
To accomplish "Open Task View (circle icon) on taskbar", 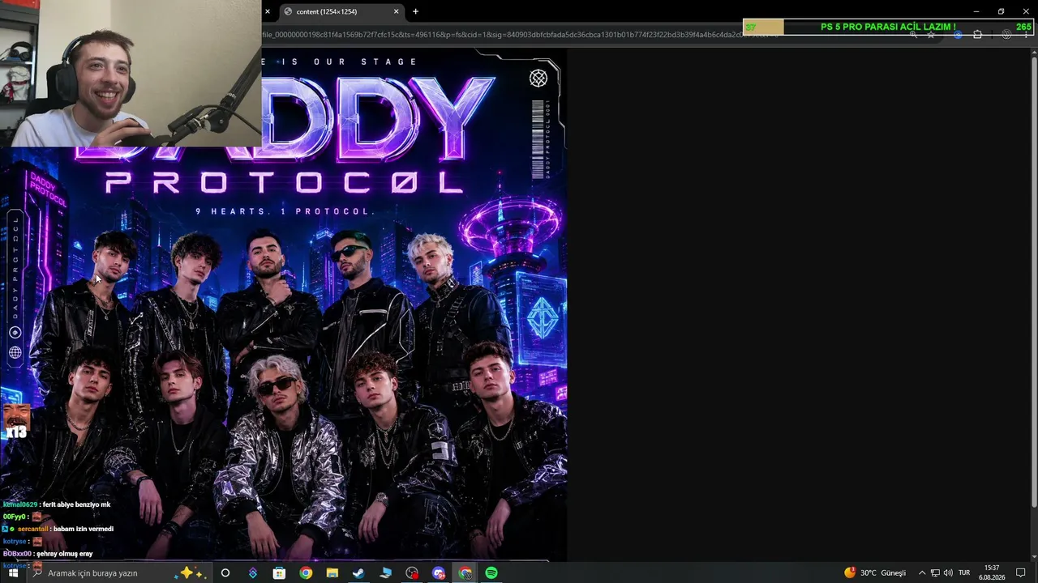I will coord(225,572).
